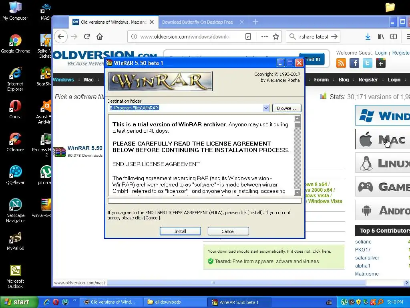Viewport: 410px width, 308px height.
Task: Click the Firefox forward arrow
Action: 74,36
